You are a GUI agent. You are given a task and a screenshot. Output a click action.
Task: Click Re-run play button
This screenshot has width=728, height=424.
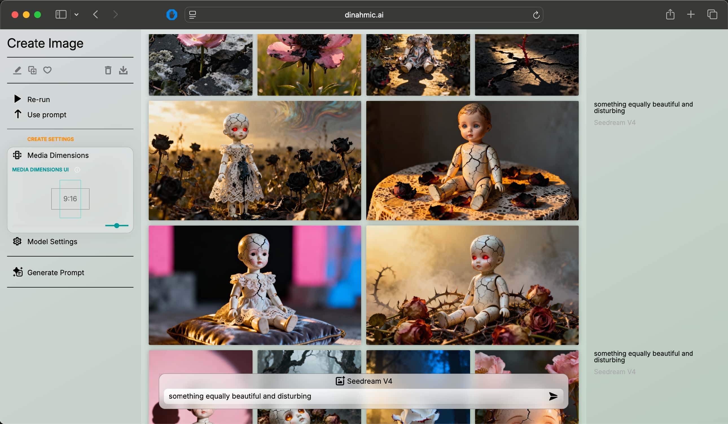pos(17,99)
